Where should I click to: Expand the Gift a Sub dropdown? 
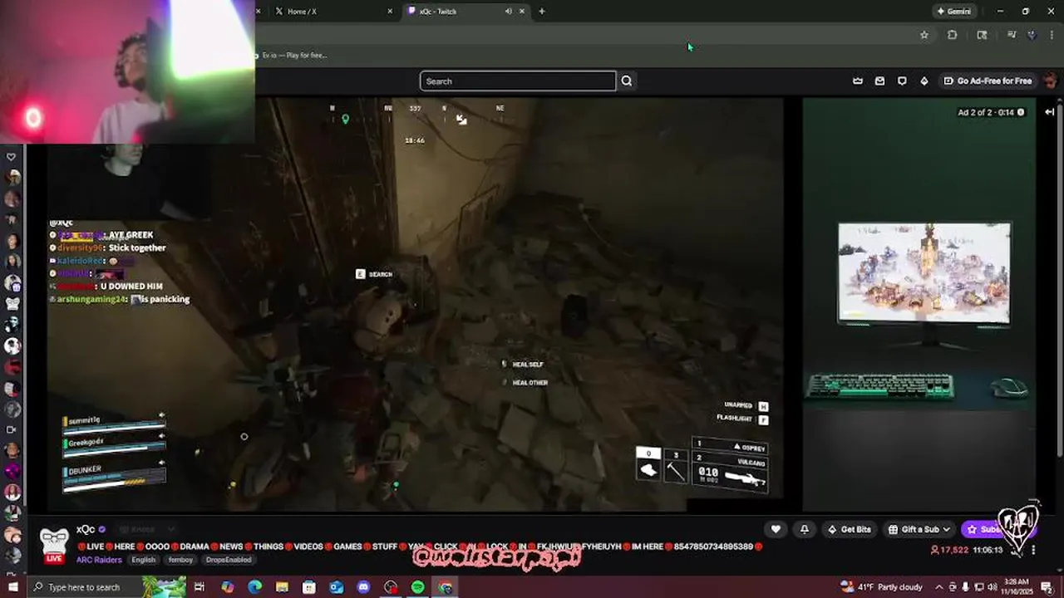tap(919, 529)
